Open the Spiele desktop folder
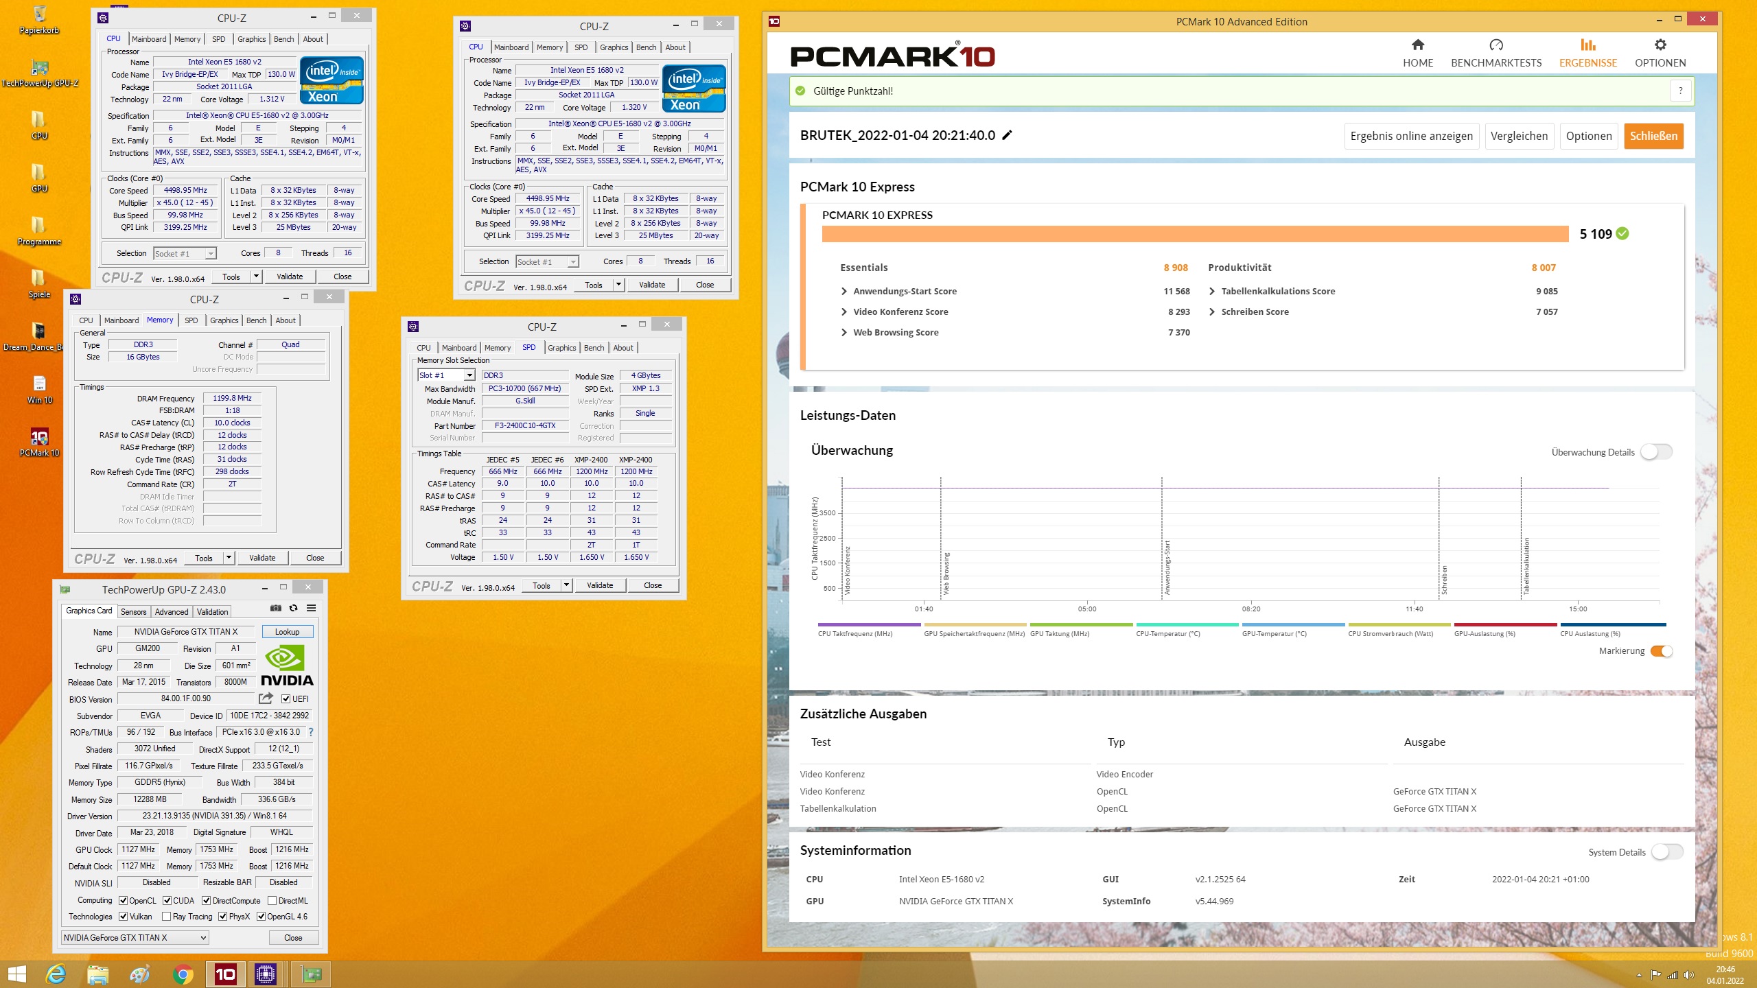The height and width of the screenshot is (988, 1757). point(39,284)
